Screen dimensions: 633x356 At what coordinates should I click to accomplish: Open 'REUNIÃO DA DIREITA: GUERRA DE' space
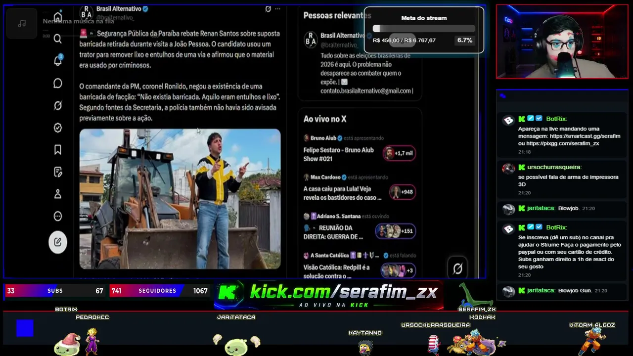point(334,232)
